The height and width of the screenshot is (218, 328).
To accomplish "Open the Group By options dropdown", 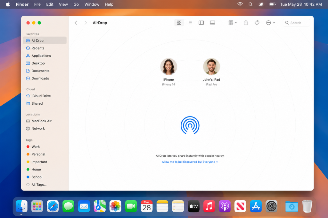I will [x=233, y=23].
